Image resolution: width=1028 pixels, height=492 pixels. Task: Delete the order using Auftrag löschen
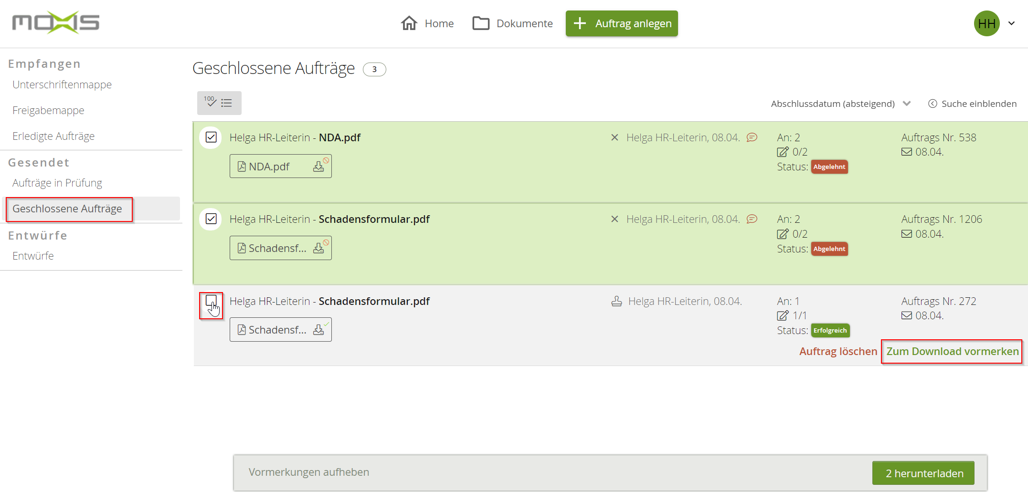pos(838,351)
